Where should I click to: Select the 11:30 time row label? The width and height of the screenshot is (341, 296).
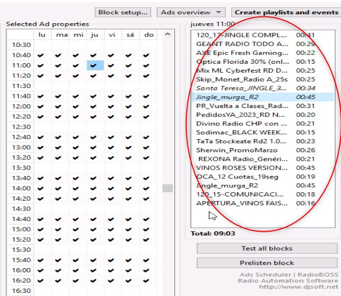pyautogui.click(x=21, y=86)
